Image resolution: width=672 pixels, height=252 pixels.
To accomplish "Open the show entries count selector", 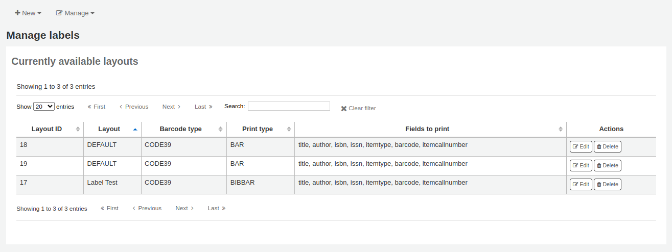I will (43, 107).
